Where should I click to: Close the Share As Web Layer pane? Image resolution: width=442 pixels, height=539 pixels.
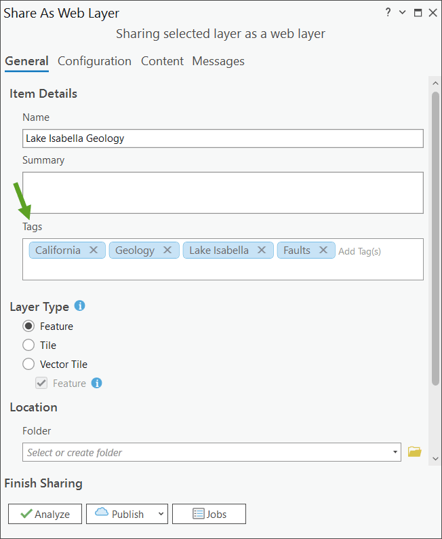click(x=433, y=13)
